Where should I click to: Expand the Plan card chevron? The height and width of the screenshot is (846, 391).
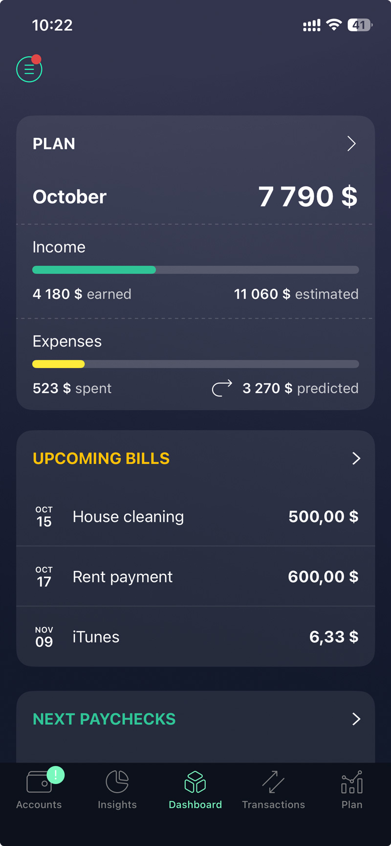tap(351, 144)
